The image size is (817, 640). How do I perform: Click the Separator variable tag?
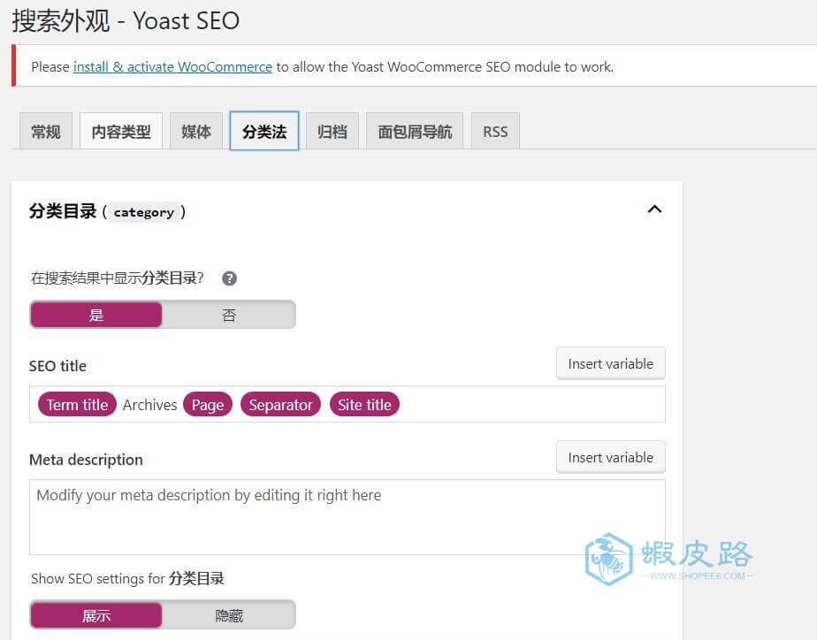click(280, 405)
